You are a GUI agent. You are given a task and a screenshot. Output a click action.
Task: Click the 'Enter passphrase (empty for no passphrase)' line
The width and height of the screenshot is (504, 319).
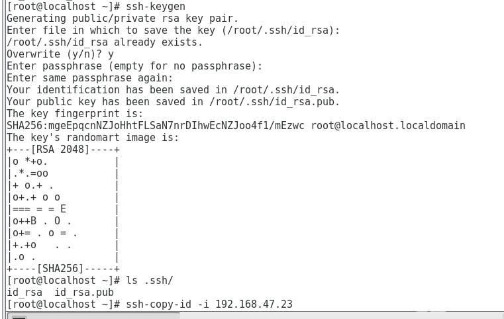pyautogui.click(x=134, y=66)
